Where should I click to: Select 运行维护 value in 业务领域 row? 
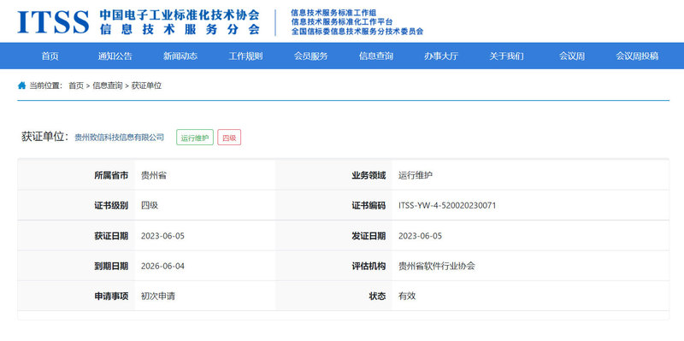[416, 175]
